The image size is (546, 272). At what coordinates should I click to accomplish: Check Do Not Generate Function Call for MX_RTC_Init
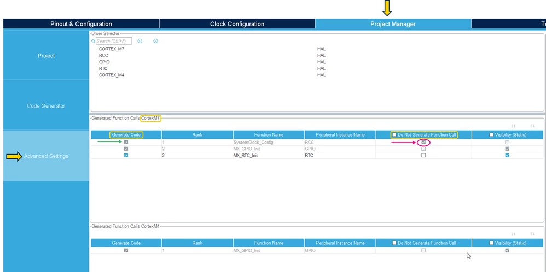point(423,156)
